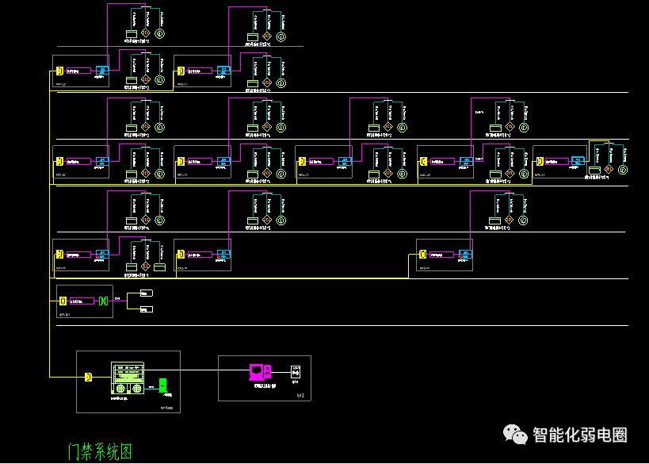Select the yellow connector in the green-connector box
This screenshot has height=464, width=649.
tap(63, 301)
